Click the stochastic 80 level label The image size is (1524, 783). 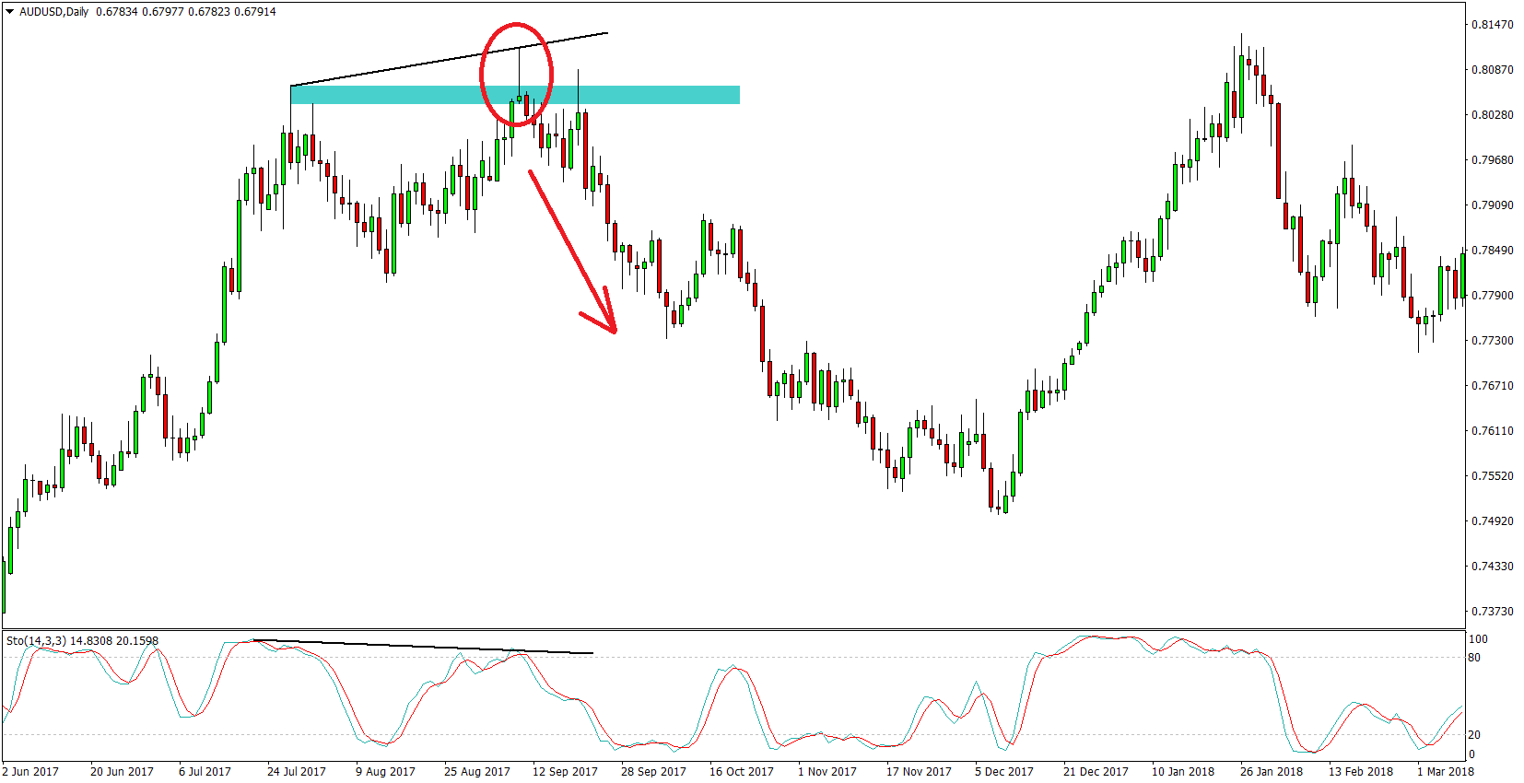click(1474, 658)
